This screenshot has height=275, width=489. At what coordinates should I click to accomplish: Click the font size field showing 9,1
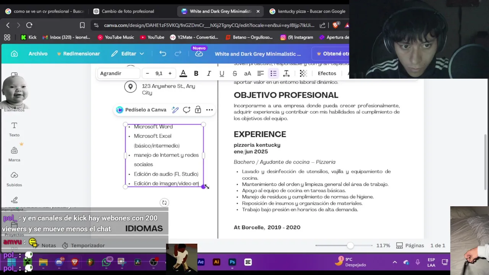click(x=159, y=73)
